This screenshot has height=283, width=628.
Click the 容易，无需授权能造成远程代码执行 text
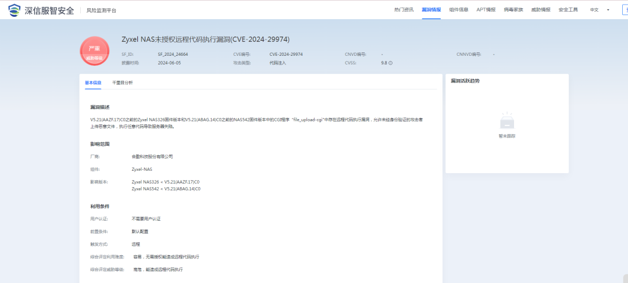point(166,257)
